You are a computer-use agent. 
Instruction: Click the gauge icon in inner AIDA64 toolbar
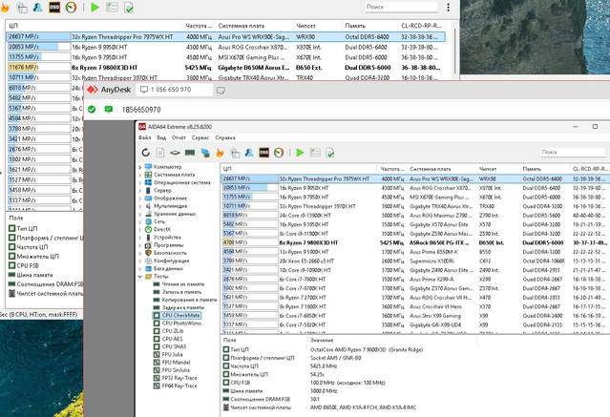pyautogui.click(x=279, y=153)
